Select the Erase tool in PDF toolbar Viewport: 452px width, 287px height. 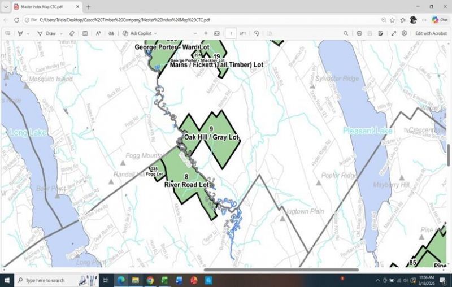[x=72, y=33]
